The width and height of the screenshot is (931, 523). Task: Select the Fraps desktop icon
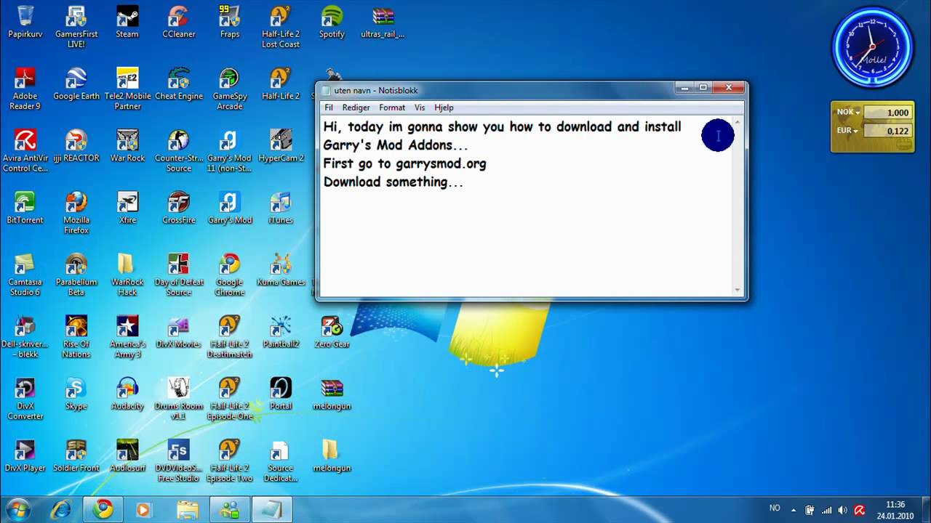tap(230, 23)
